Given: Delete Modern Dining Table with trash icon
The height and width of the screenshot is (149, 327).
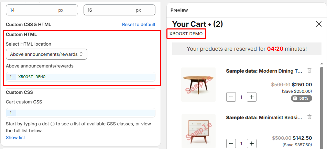Looking at the screenshot, I should tap(309, 71).
